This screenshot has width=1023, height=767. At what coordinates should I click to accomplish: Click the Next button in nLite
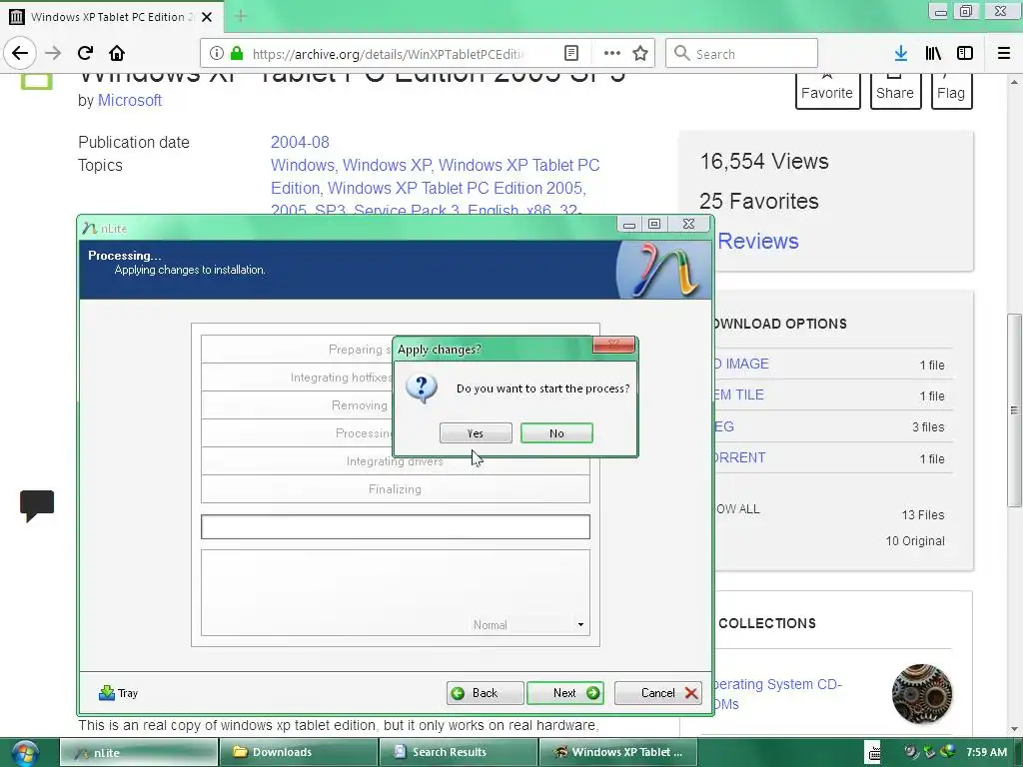tap(565, 693)
